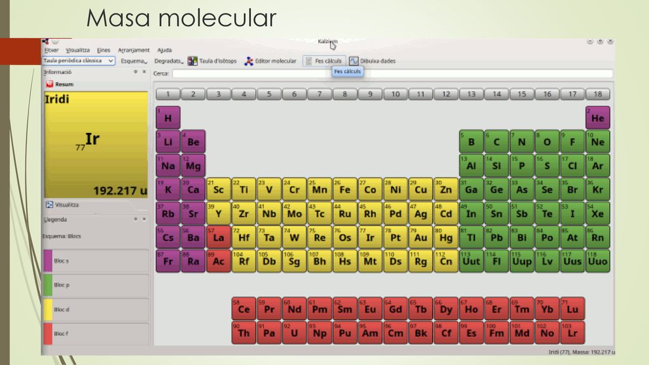Click the Bloc d yellow legend entry
Screen dimensions: 649x365
[96, 309]
